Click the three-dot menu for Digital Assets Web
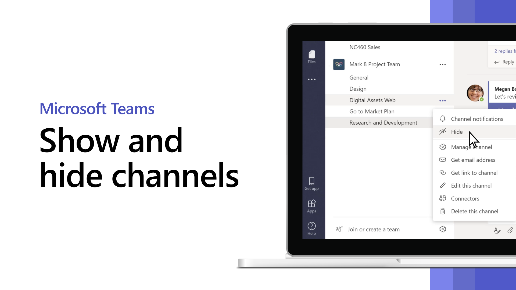 pos(443,100)
